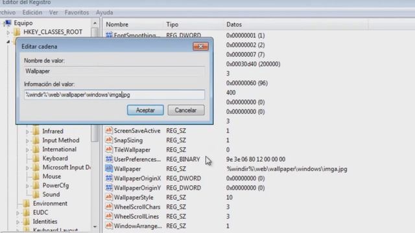Expand the Identities key arrow
This screenshot has width=415, height=233.
pyautogui.click(x=18, y=222)
